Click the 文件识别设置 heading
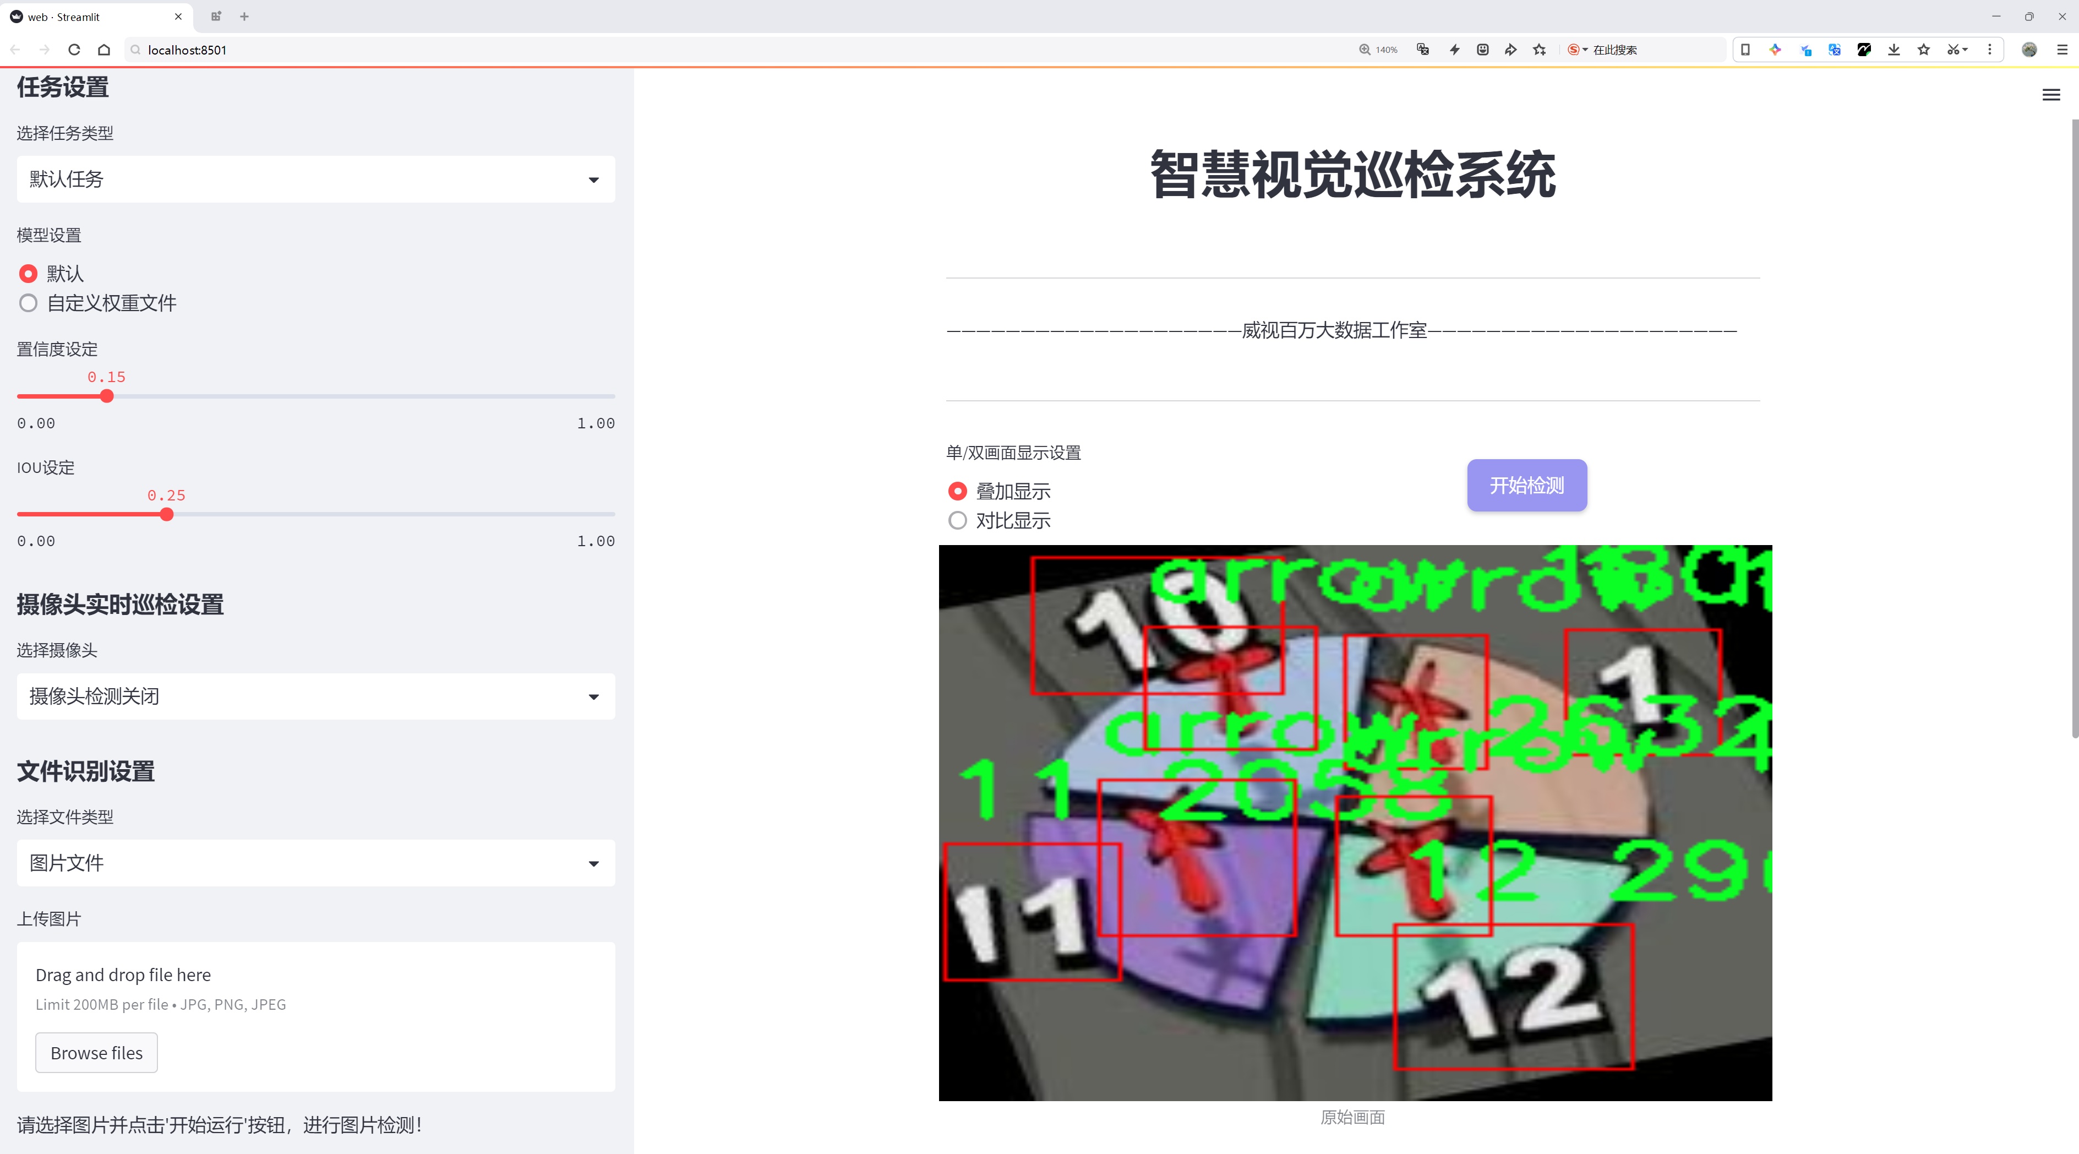Viewport: 2079px width, 1154px height. [x=85, y=771]
